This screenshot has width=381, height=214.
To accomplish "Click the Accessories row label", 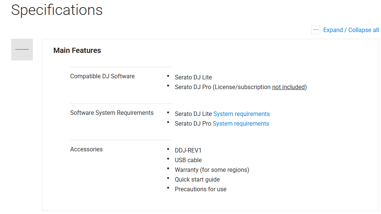I will click(86, 150).
